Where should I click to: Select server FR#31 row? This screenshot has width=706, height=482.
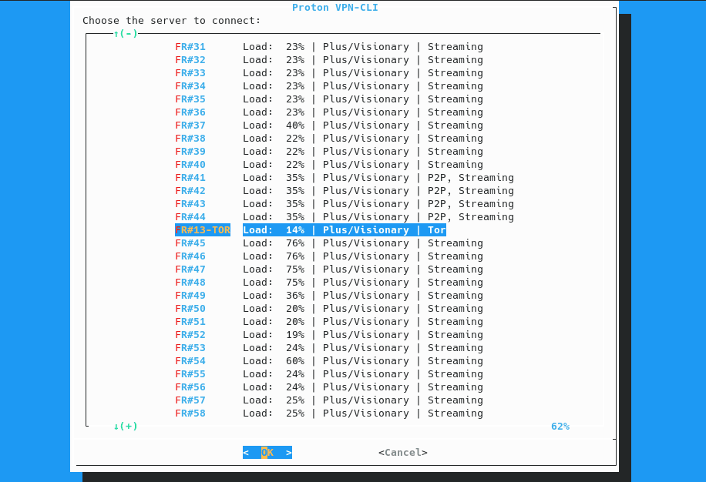pos(329,47)
